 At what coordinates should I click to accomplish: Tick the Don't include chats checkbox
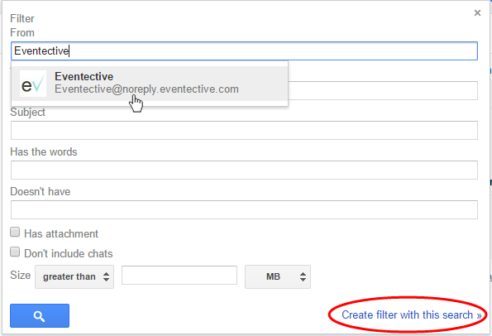(15, 252)
